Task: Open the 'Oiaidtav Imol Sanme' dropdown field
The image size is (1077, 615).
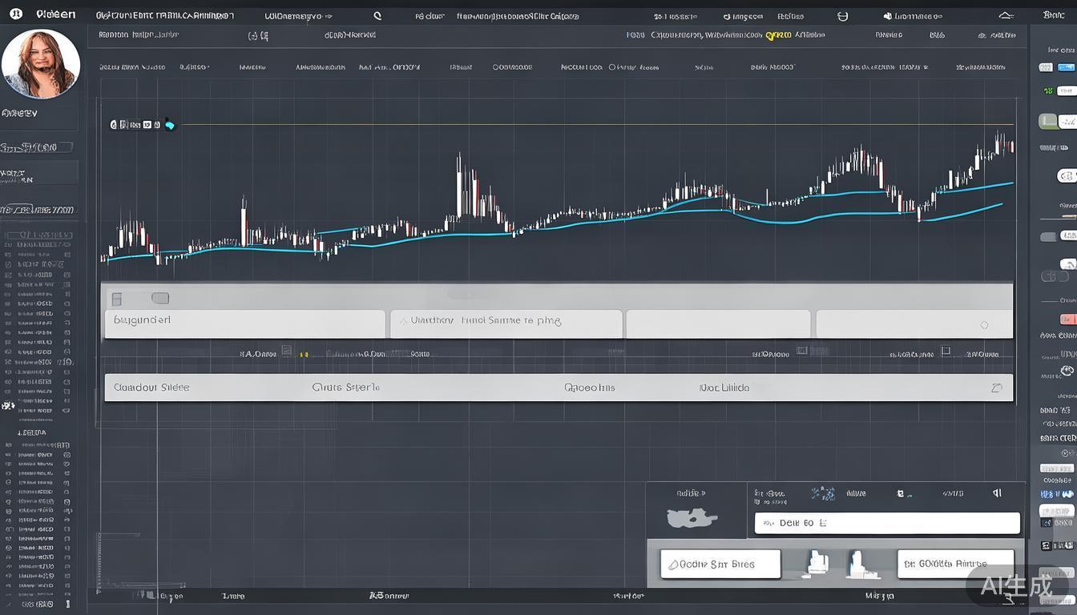Action: pyautogui.click(x=506, y=324)
